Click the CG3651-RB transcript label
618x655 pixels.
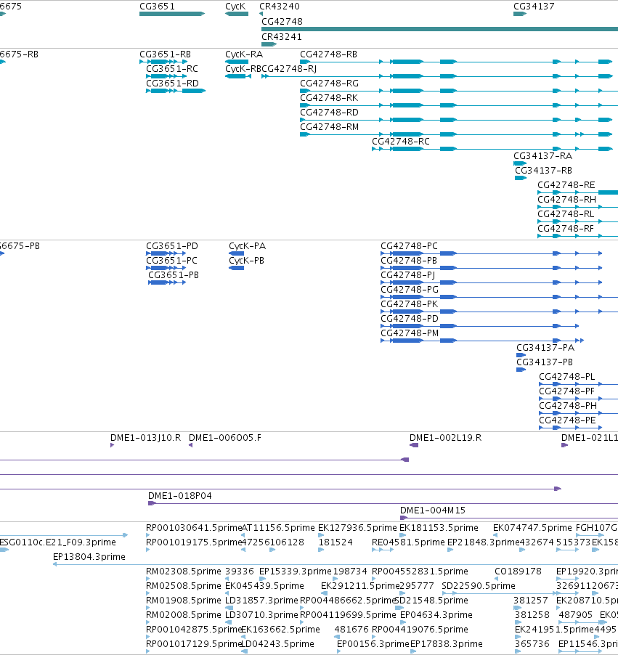point(165,54)
